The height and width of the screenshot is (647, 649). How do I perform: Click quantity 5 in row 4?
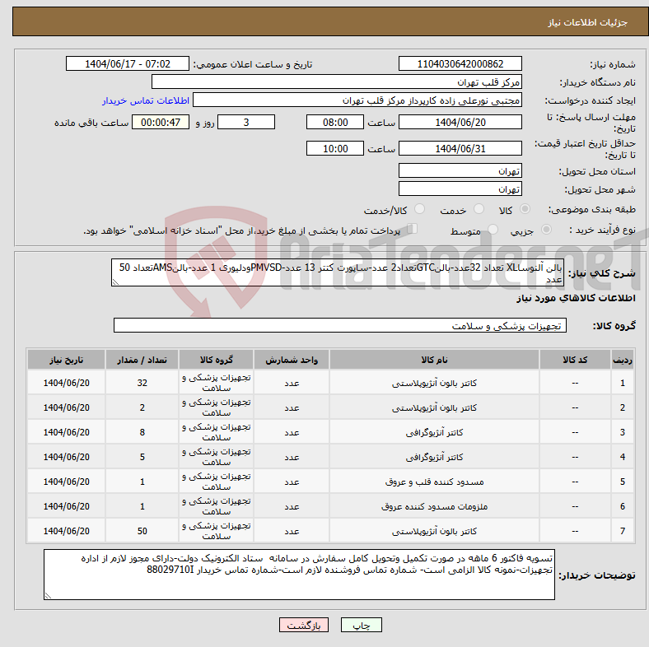[142, 457]
